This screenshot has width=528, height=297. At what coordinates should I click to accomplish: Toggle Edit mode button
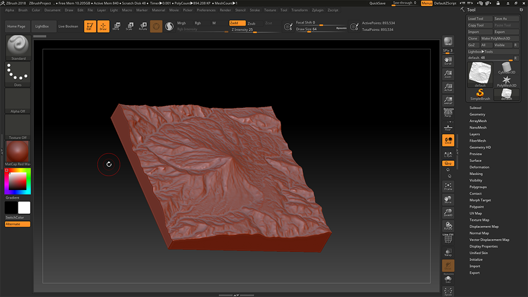[x=90, y=26]
